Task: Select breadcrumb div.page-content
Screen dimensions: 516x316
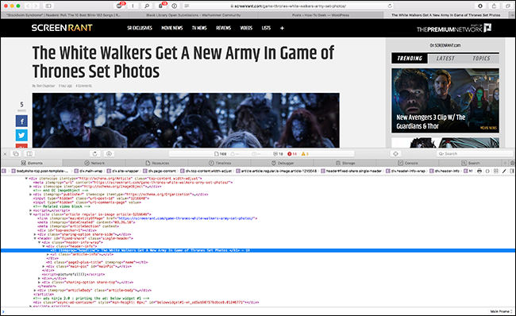Action: click(x=160, y=171)
